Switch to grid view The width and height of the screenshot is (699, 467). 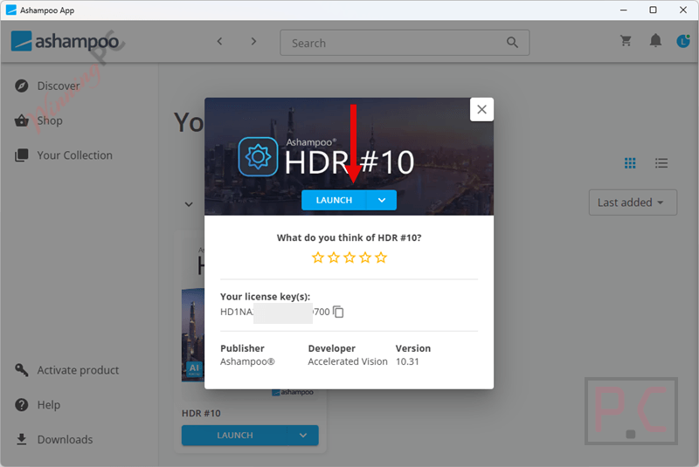click(630, 163)
